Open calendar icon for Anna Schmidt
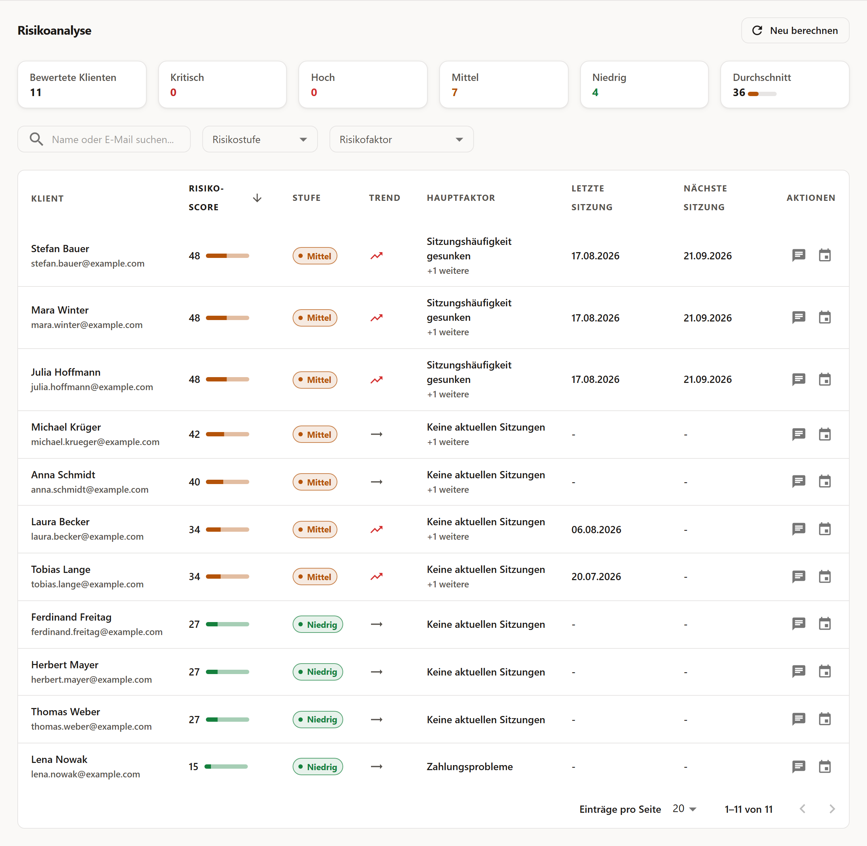 [825, 482]
